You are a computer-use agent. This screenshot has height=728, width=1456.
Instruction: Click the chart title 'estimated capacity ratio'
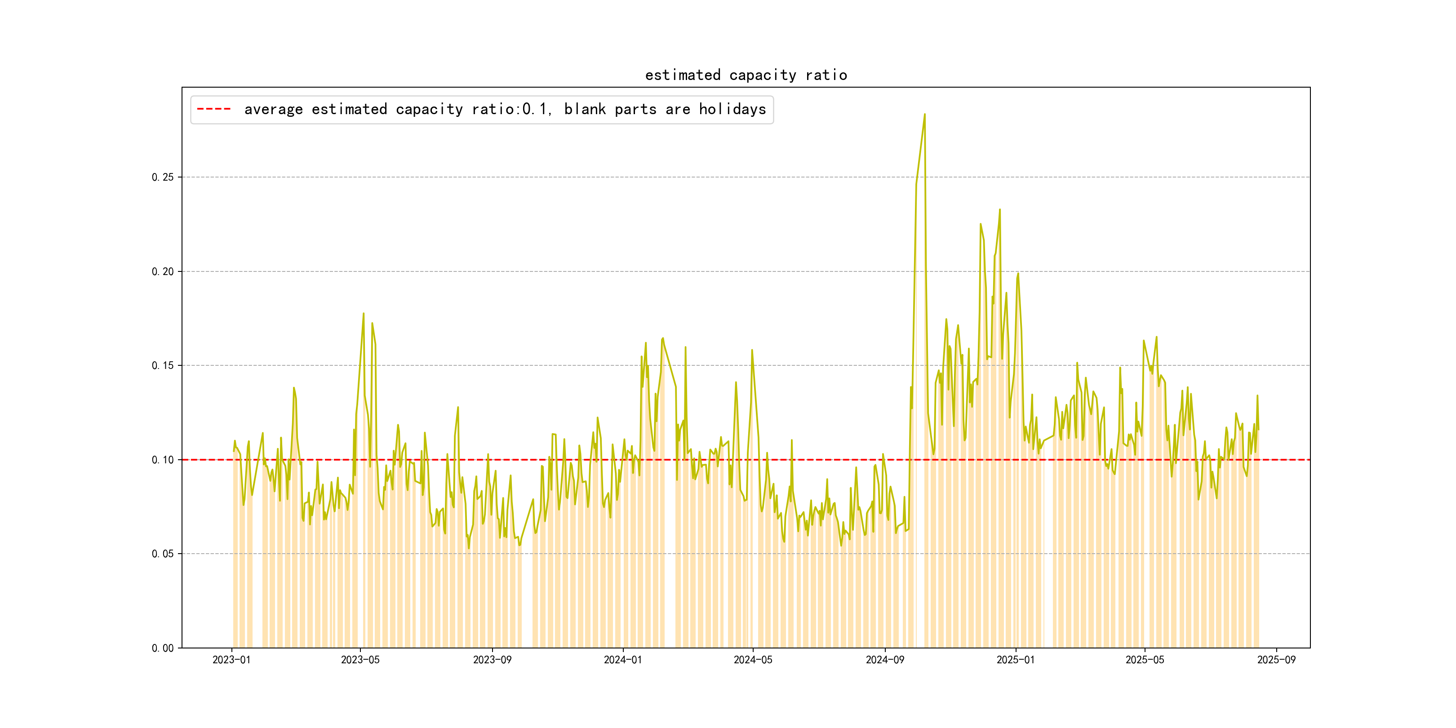(746, 75)
